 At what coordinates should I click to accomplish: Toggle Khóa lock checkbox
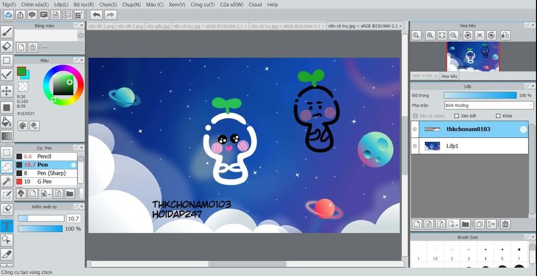click(498, 116)
